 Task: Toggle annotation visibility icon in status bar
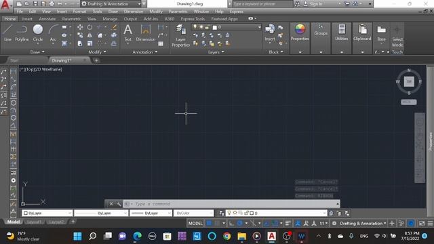[298, 223]
